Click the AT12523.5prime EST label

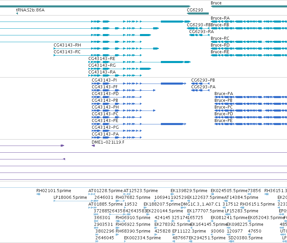(x=141, y=191)
